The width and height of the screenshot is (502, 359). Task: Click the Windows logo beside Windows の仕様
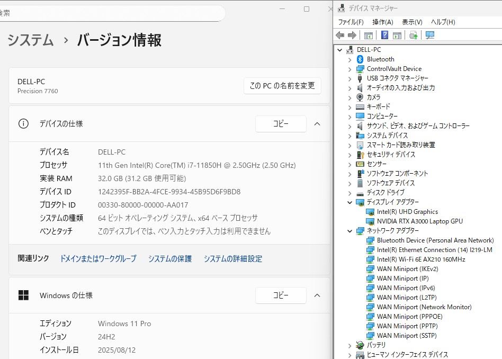pyautogui.click(x=23, y=295)
